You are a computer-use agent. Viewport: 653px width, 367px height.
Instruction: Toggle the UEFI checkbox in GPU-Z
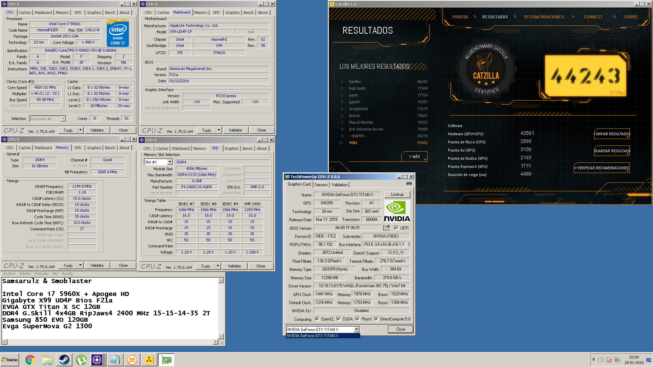click(396, 228)
